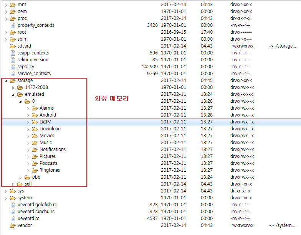
Task: Click the sdcard permissions lrwxrwxrwx
Action: (242, 46)
